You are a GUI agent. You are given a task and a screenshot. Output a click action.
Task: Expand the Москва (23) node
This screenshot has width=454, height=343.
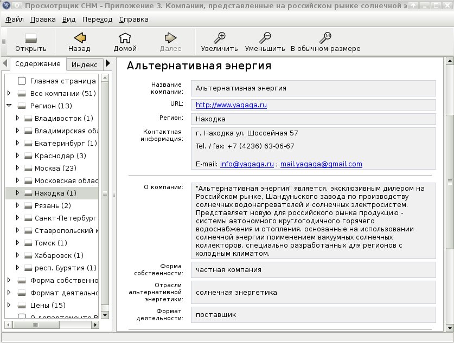pyautogui.click(x=17, y=168)
